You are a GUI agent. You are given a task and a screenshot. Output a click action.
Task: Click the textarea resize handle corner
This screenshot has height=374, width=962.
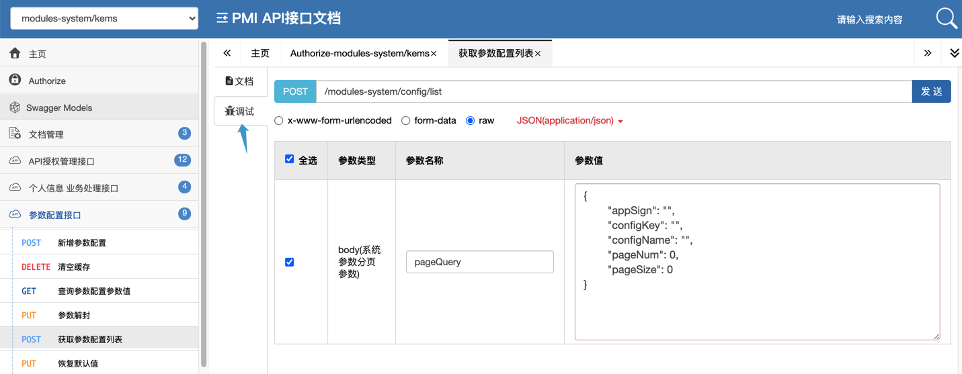(936, 336)
